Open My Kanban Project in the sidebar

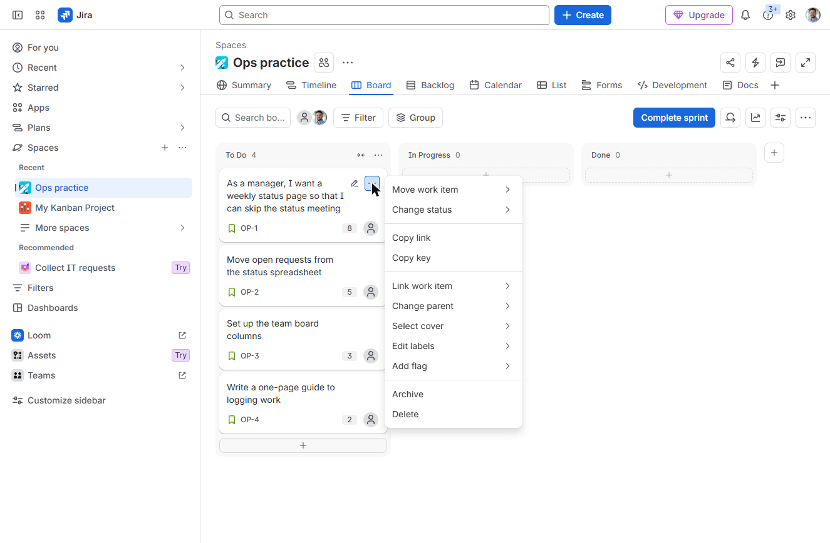(104, 208)
